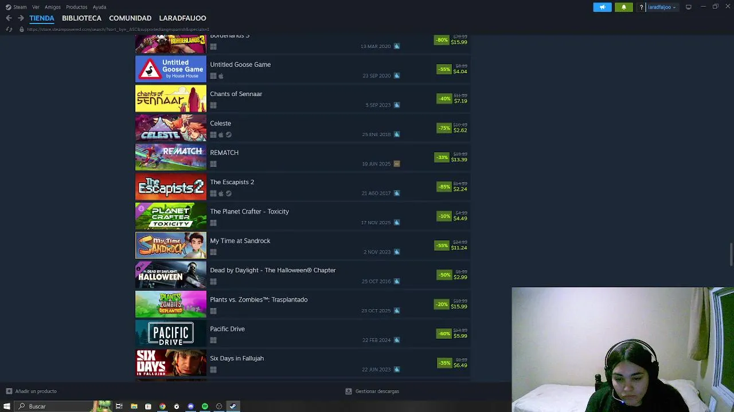Screen dimensions: 734x412
Task: Open the LARADFAIJOO profile tab
Action: click(x=182, y=18)
